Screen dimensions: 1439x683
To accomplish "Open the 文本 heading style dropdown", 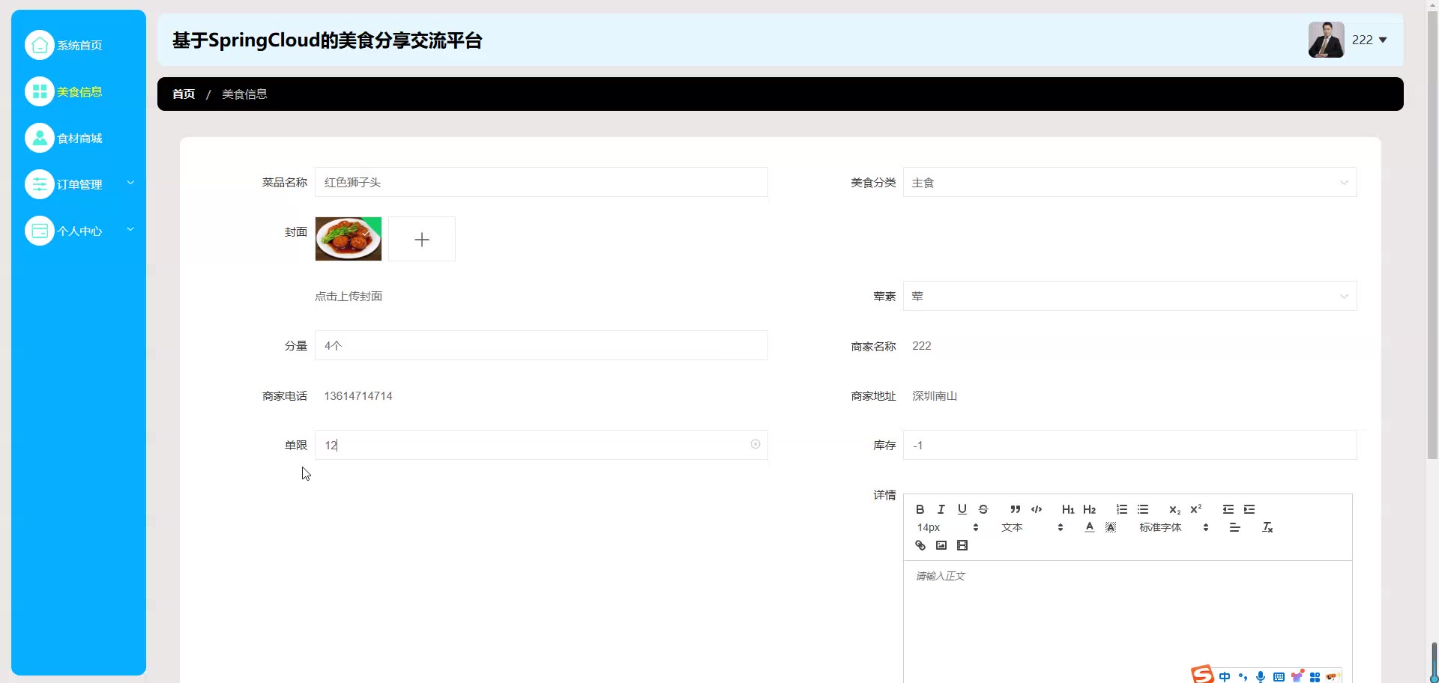I will click(x=1032, y=527).
